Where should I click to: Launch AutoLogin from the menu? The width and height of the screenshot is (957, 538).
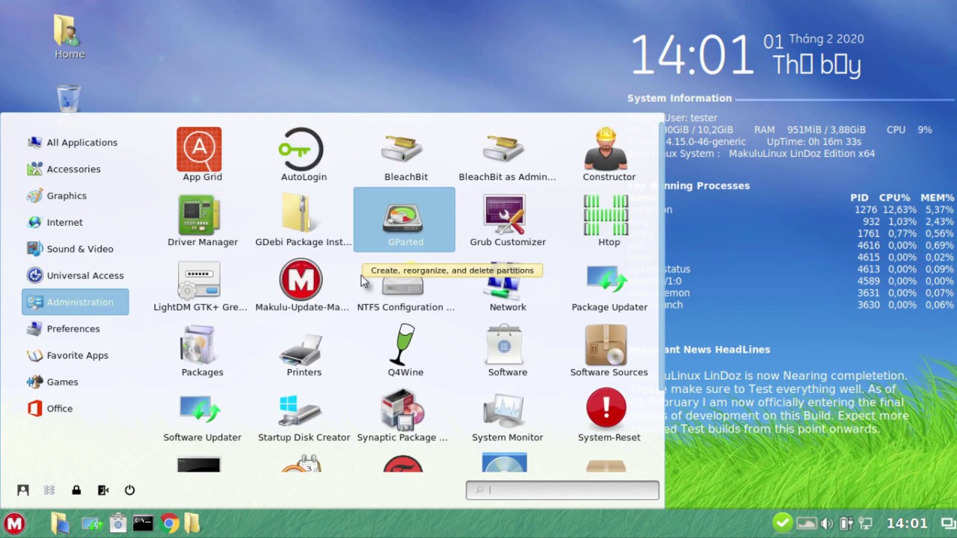click(304, 155)
